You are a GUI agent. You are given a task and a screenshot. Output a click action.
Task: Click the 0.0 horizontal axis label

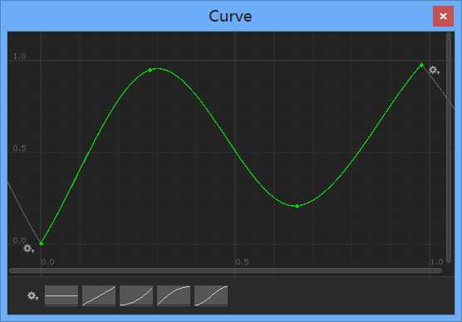47,262
